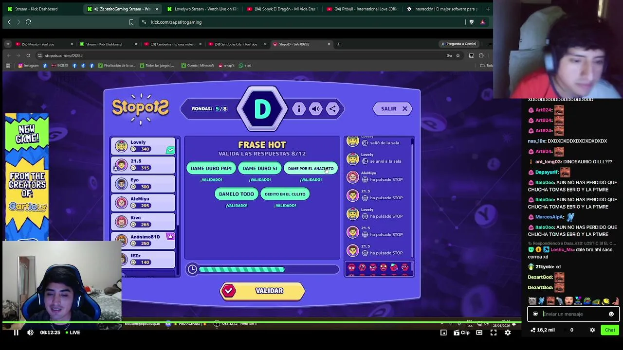
Task: Jump to LIVE in the stream player
Action: [x=72, y=332]
